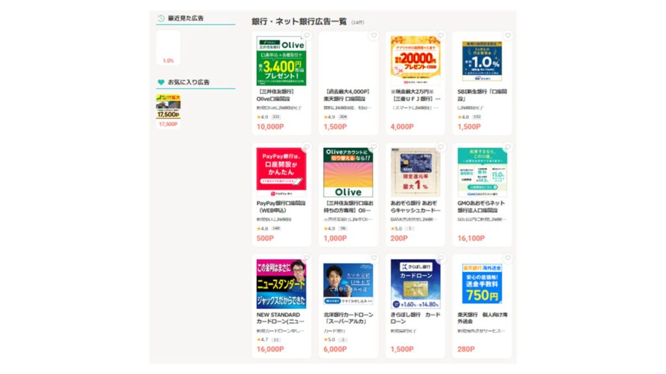Click heart icon on きらぼし銀行 カードローン card
Viewport: 666px width, 374px height.
(441, 258)
